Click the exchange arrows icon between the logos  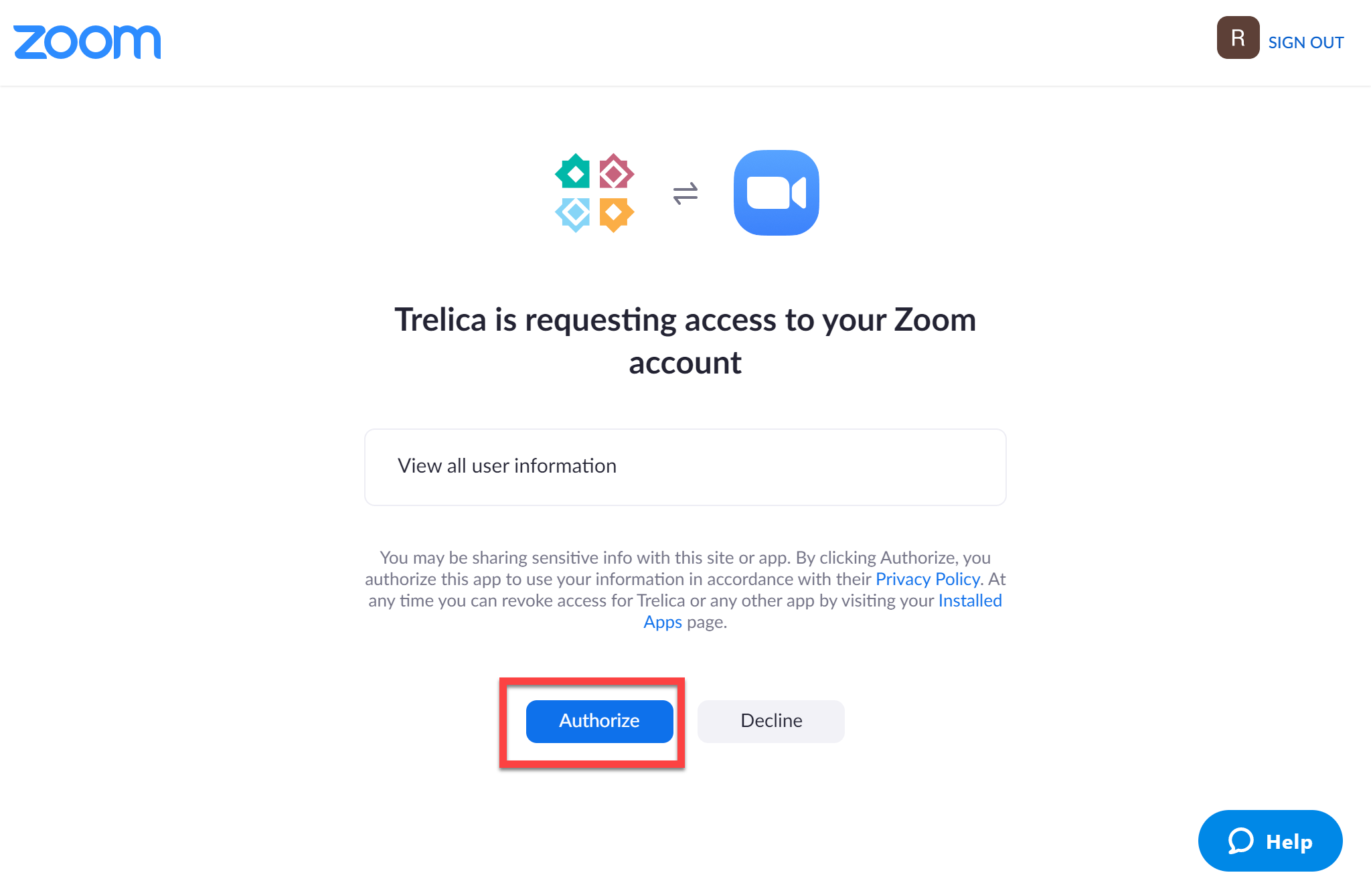click(685, 193)
